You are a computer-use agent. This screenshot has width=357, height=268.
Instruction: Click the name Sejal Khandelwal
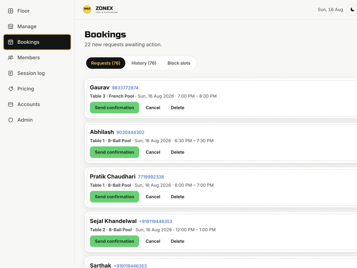(x=113, y=221)
